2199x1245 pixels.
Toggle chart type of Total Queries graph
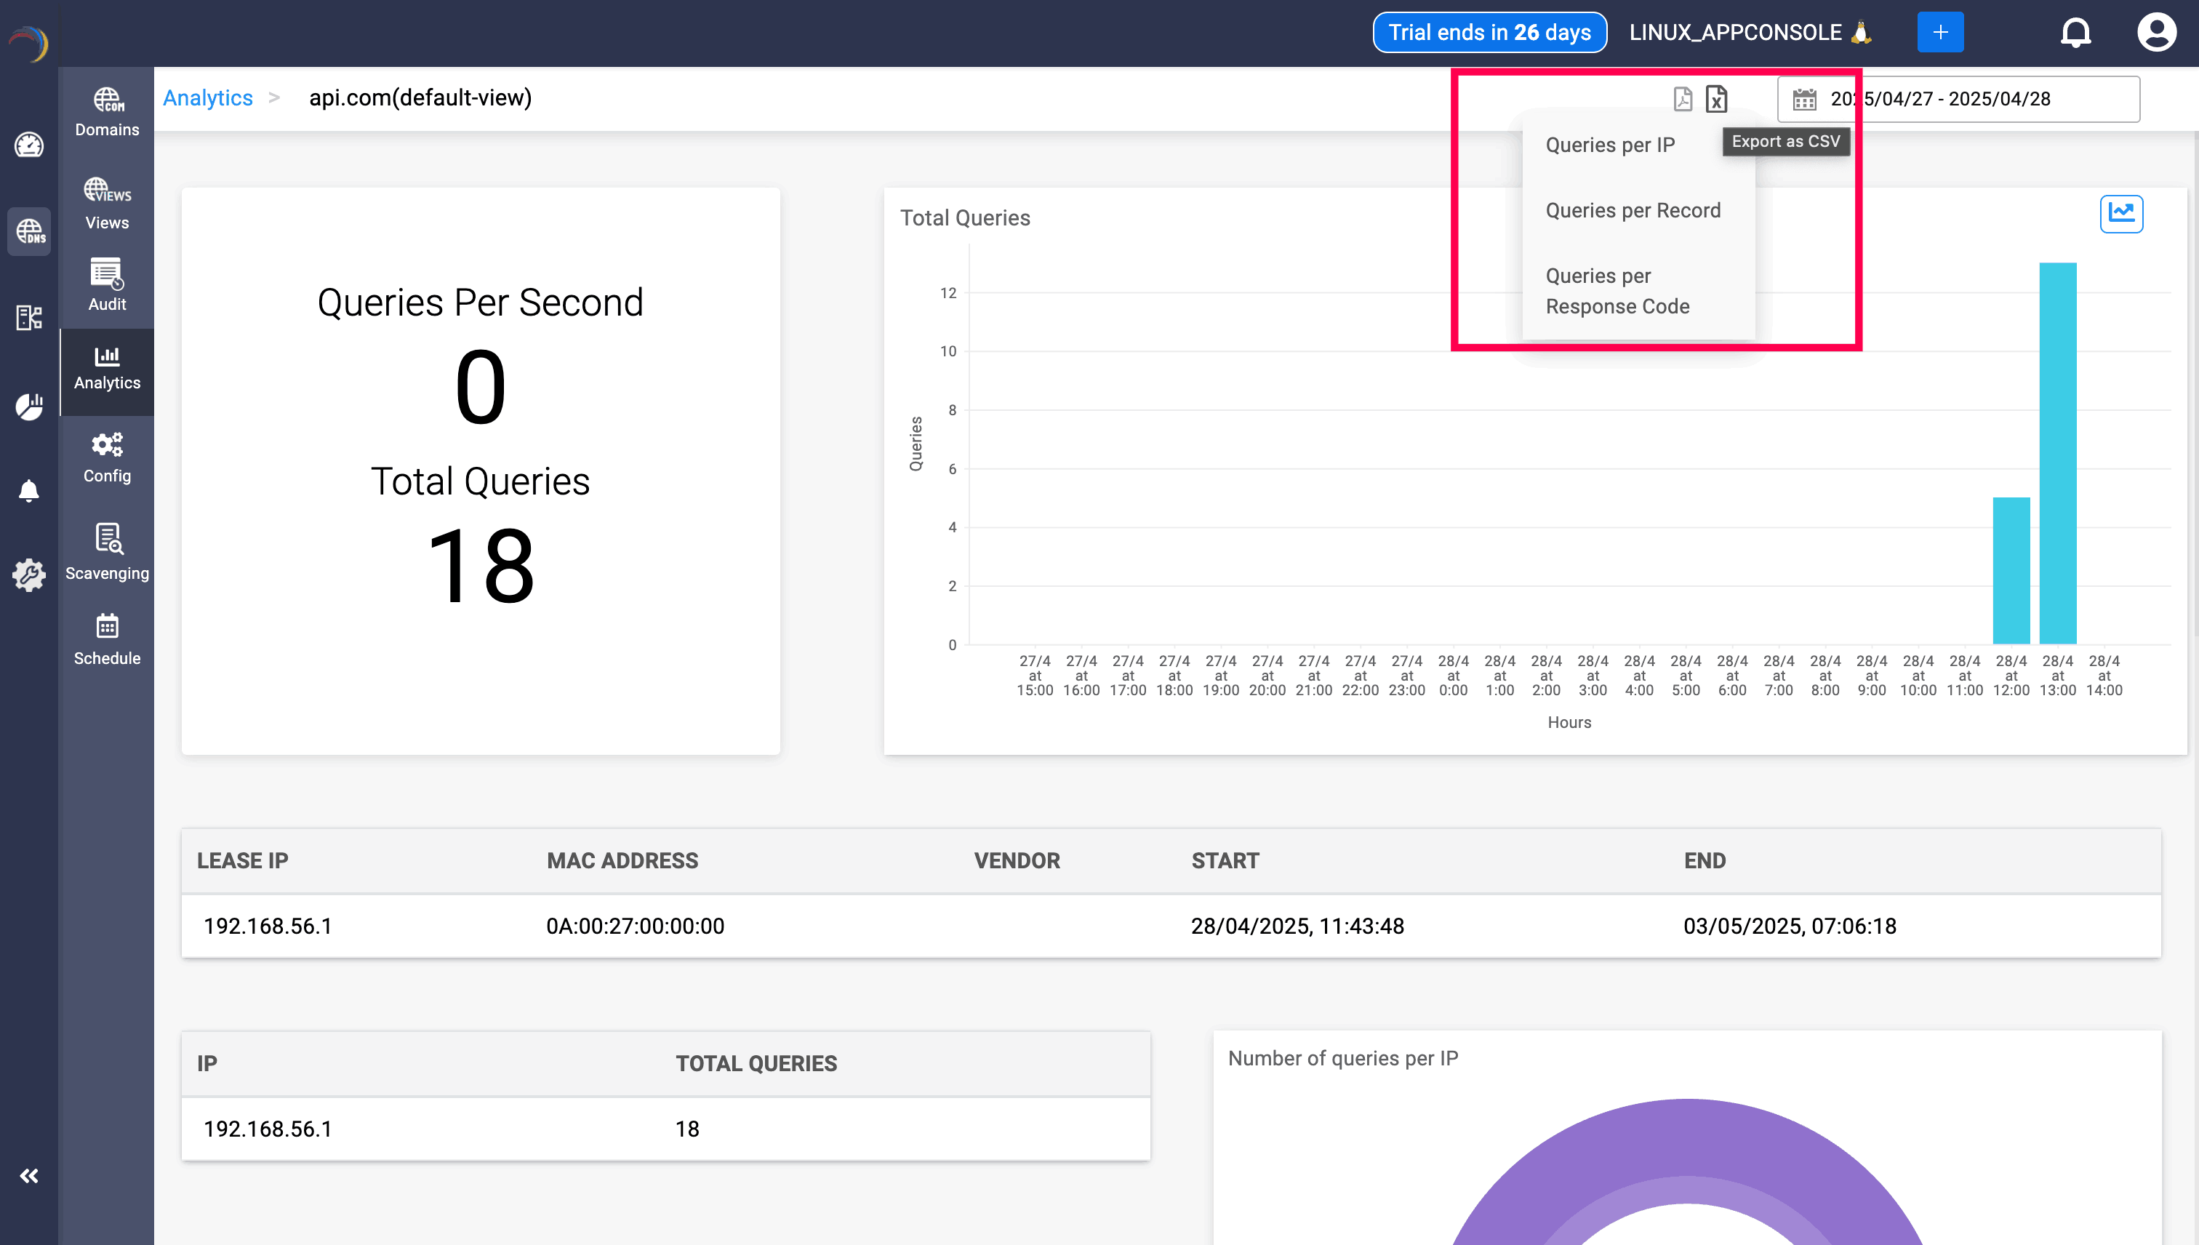coord(2120,213)
